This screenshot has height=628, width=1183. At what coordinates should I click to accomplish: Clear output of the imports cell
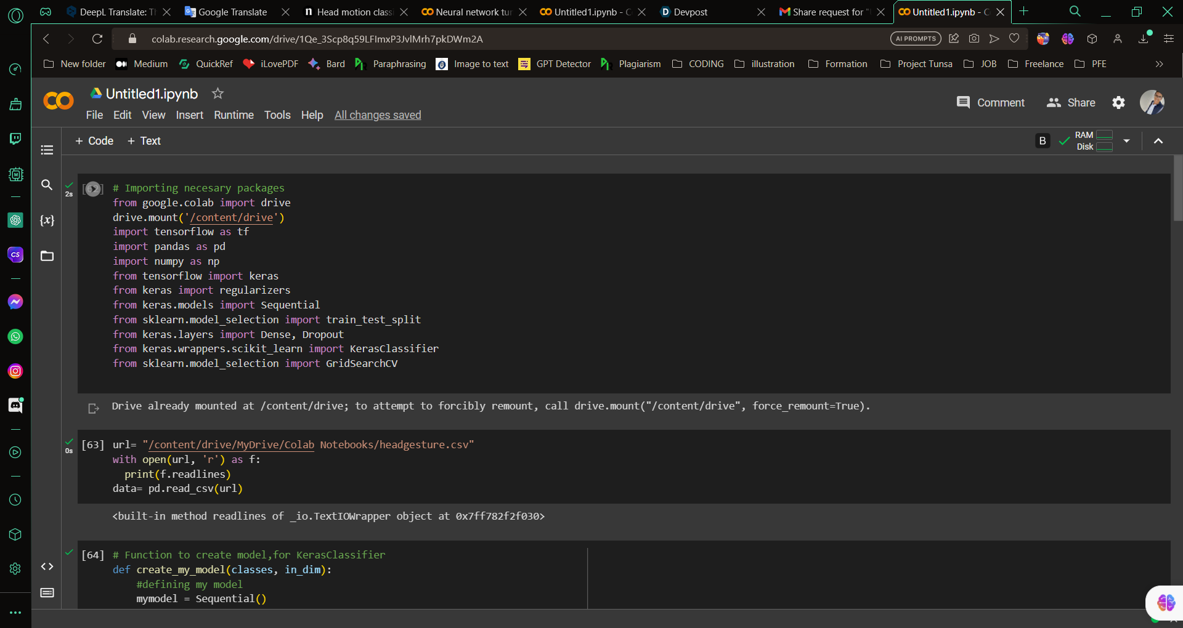(94, 408)
